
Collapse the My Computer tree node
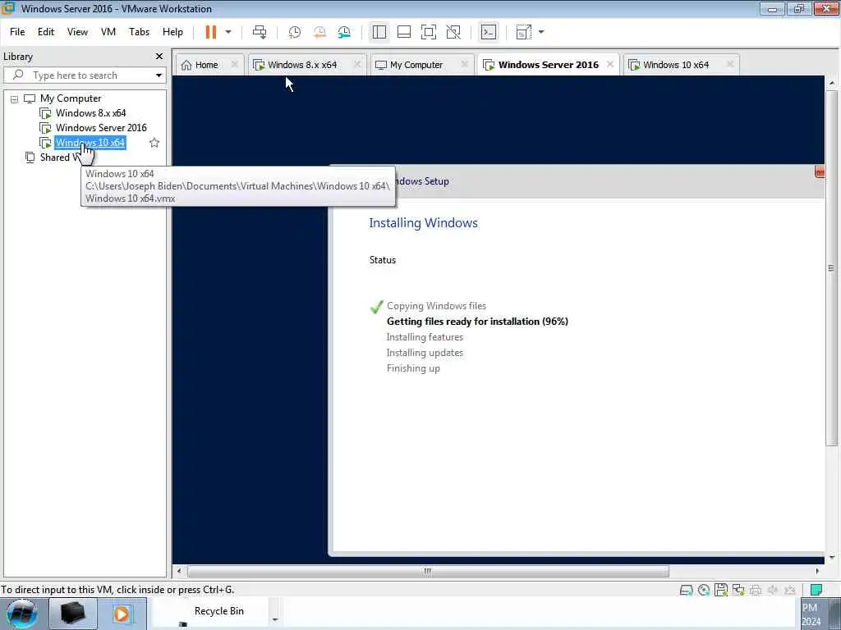point(15,99)
